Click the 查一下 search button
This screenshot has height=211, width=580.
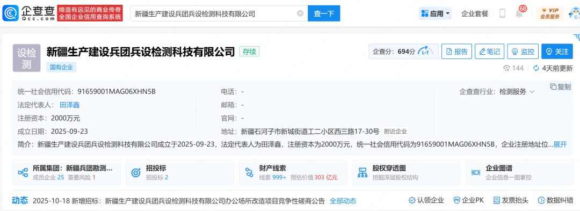click(324, 13)
